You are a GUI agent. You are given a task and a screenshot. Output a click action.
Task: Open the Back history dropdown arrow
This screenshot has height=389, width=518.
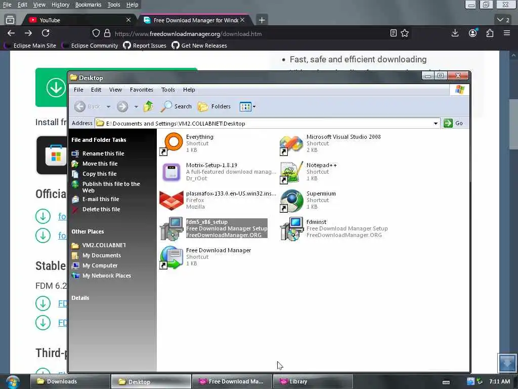108,106
